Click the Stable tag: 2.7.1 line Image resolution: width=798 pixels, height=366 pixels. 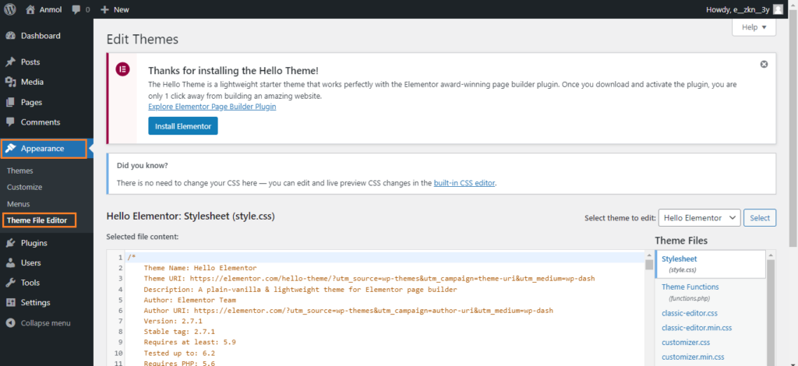coord(179,332)
